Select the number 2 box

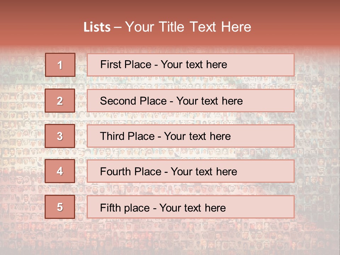[60, 101]
